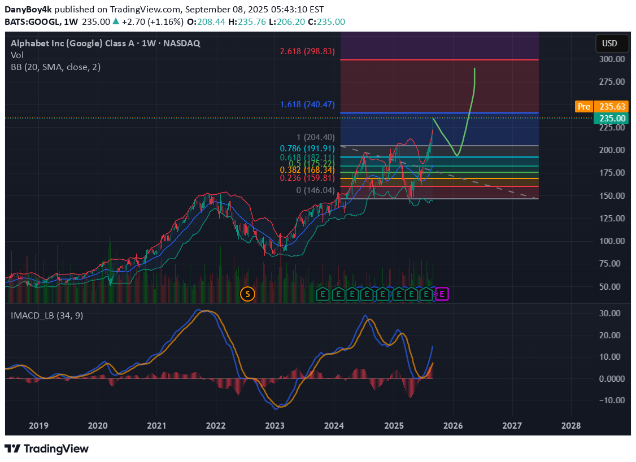The height and width of the screenshot is (462, 636).
Task: Click the leftmost green earnings E marker
Action: point(323,294)
